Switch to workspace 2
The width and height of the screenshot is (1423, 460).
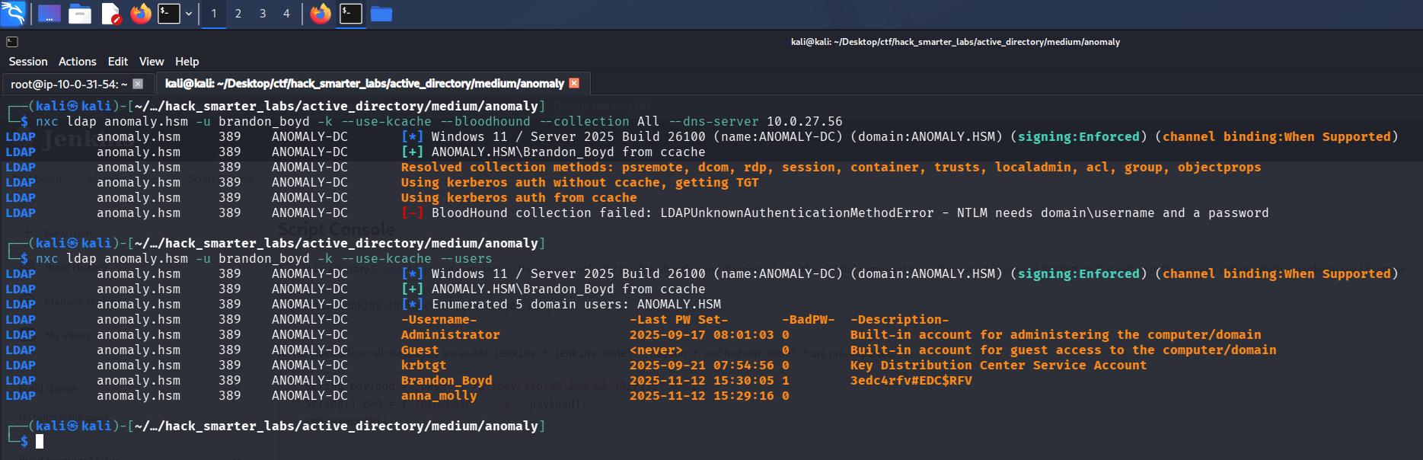pyautogui.click(x=238, y=14)
